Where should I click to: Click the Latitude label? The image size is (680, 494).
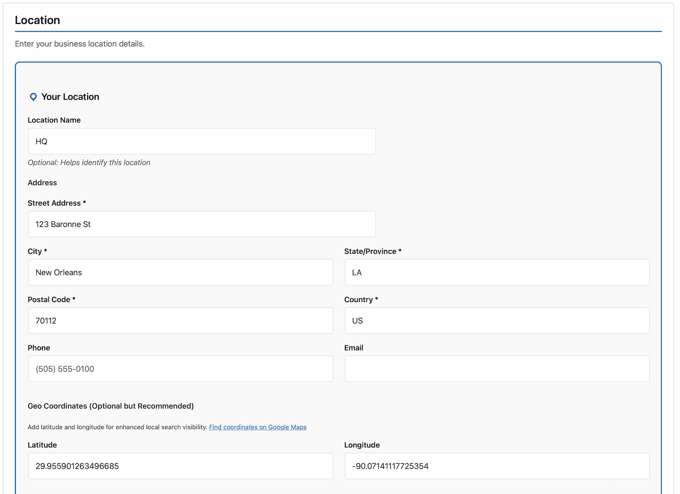coord(42,445)
